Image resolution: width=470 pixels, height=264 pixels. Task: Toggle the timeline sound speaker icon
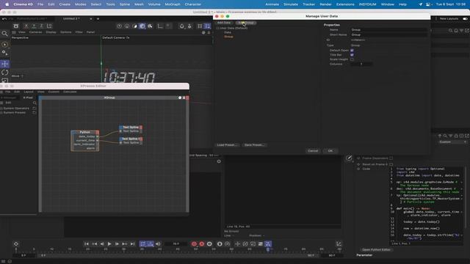(158, 244)
